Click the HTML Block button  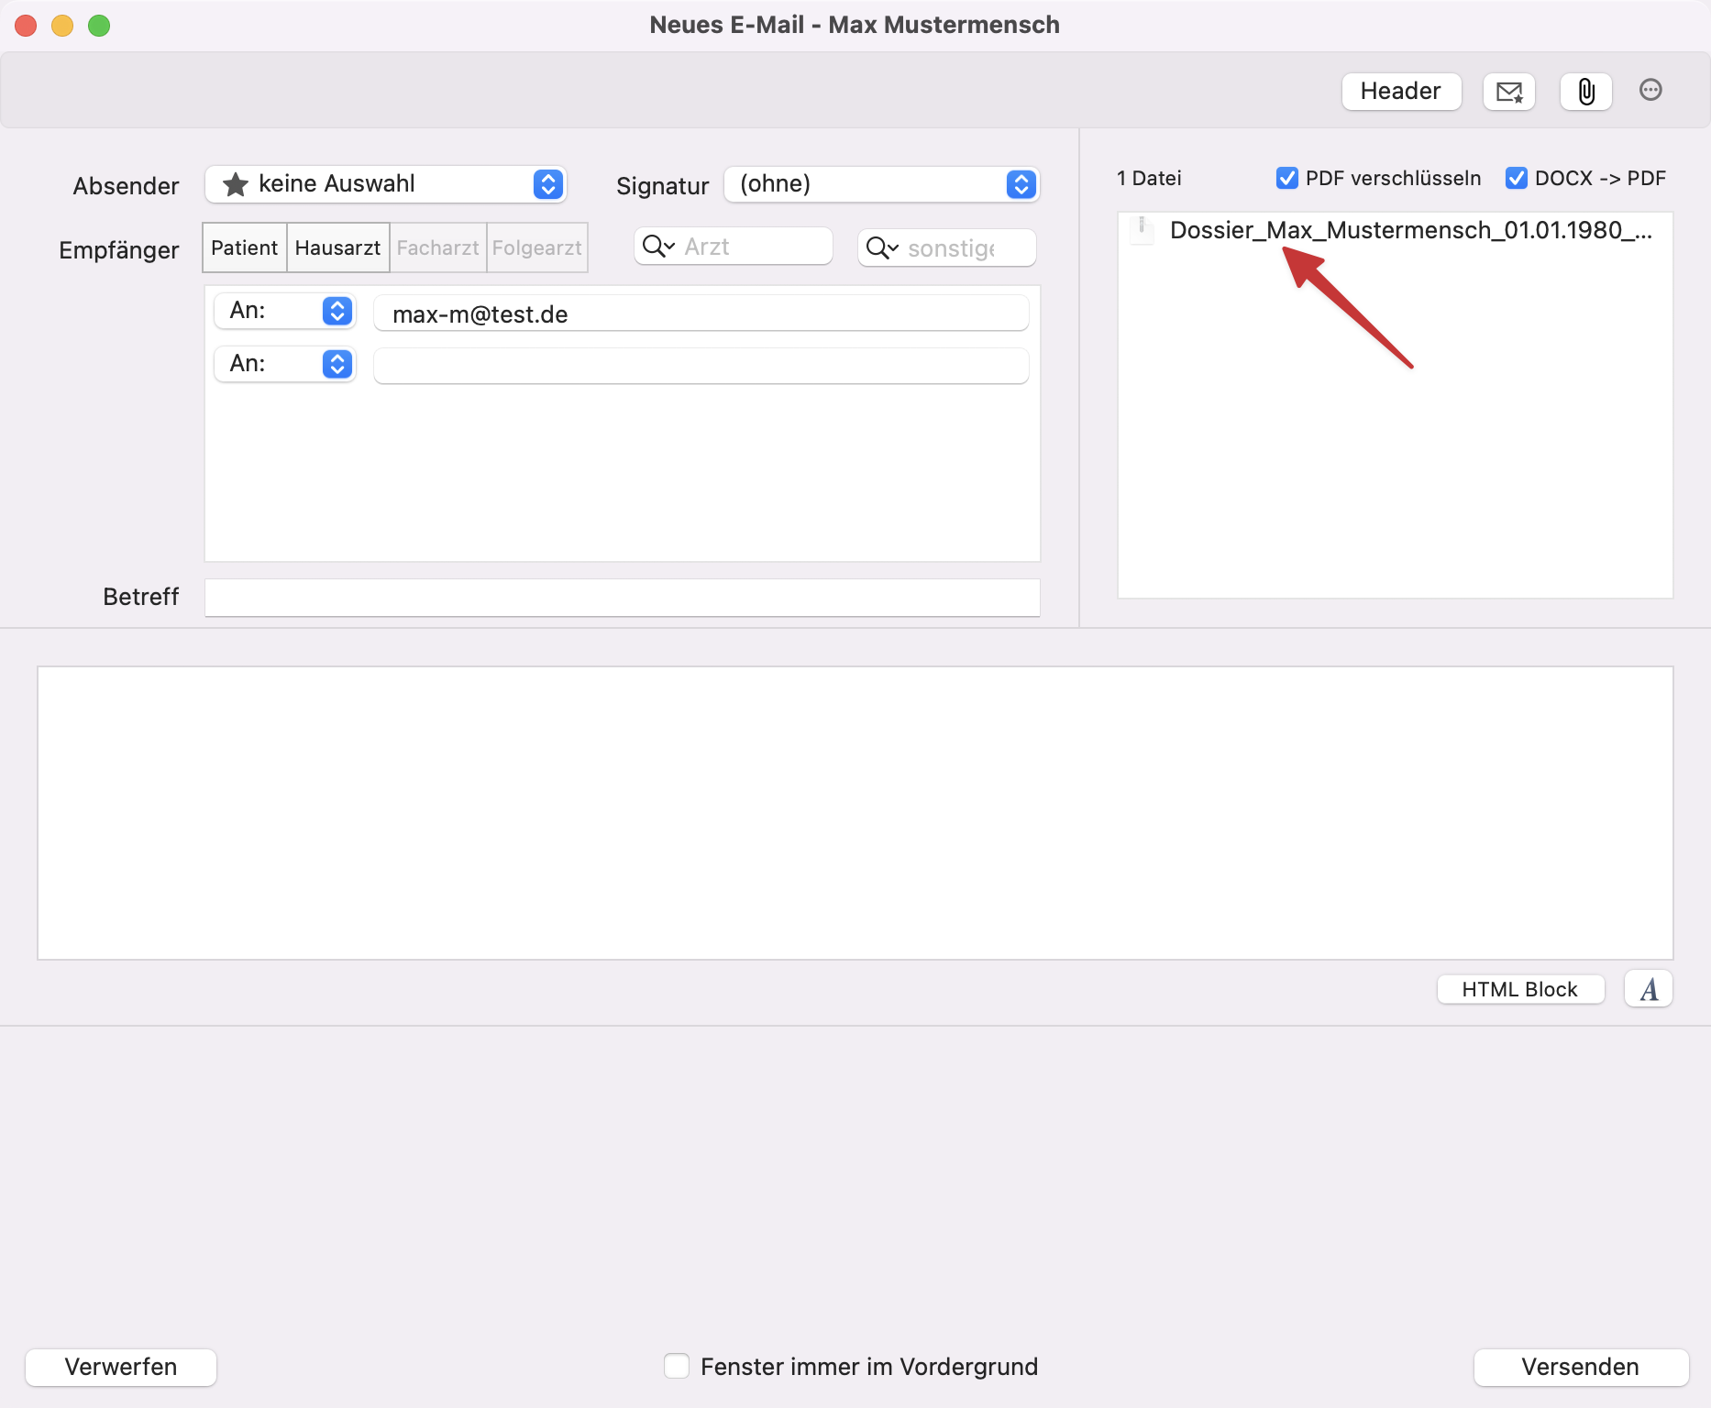(1520, 989)
